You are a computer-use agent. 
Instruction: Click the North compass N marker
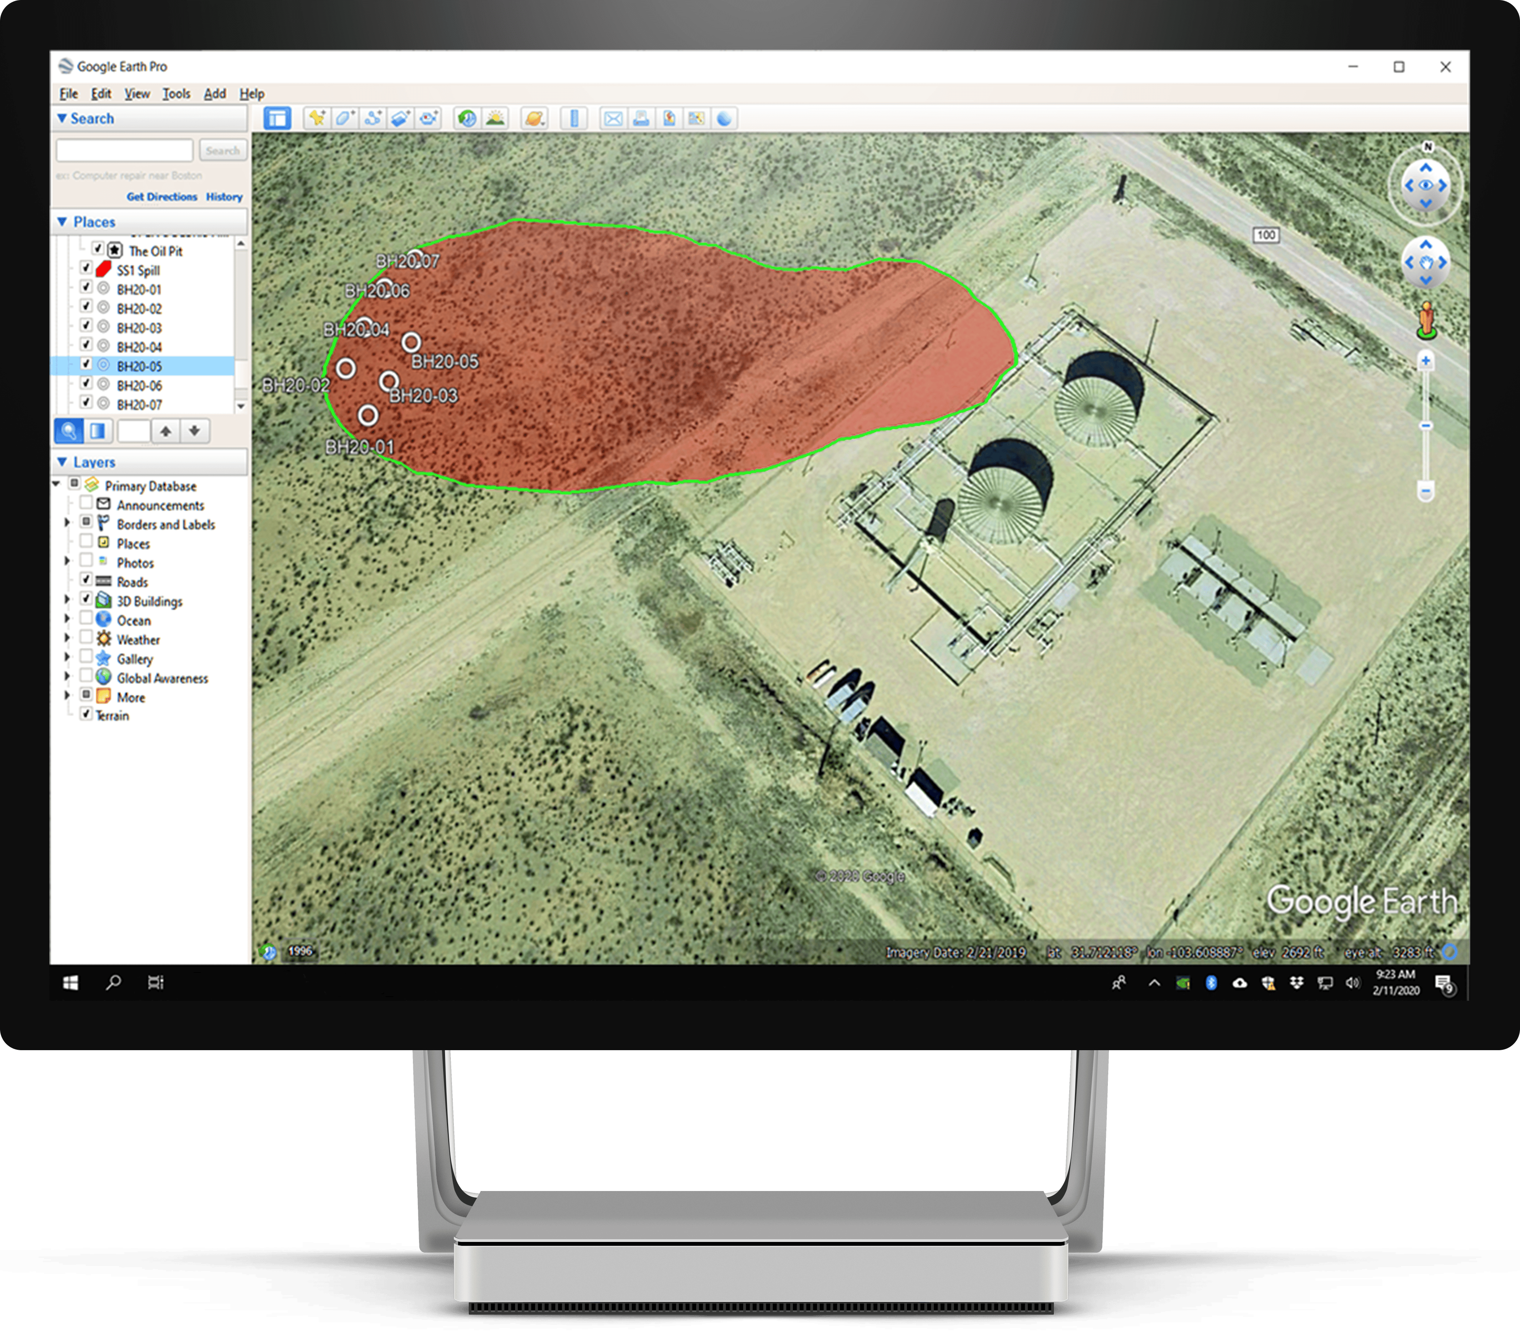click(x=1427, y=147)
